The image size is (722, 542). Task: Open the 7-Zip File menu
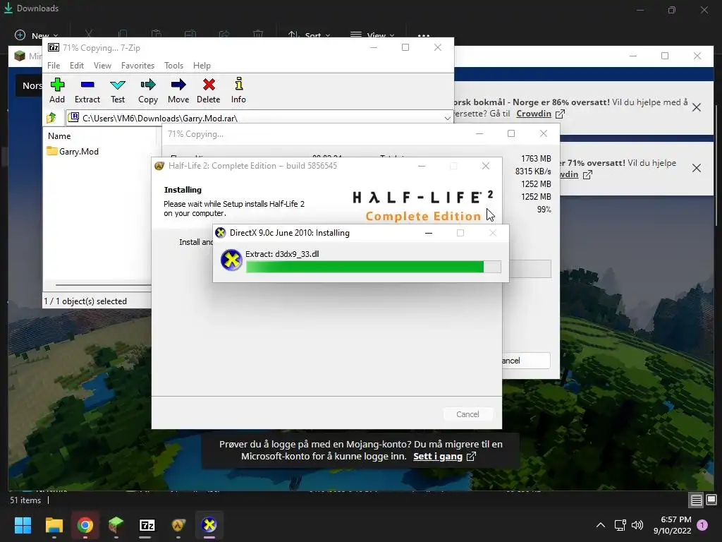point(54,66)
